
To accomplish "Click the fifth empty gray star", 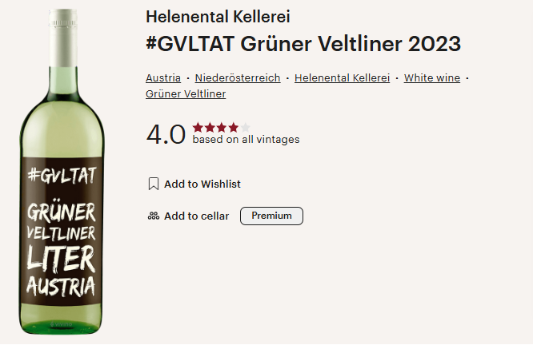I will [245, 128].
